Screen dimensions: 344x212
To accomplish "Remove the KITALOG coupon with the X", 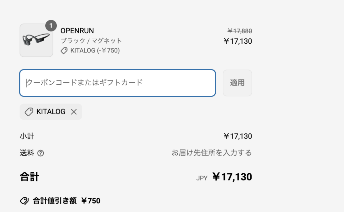I will [74, 112].
